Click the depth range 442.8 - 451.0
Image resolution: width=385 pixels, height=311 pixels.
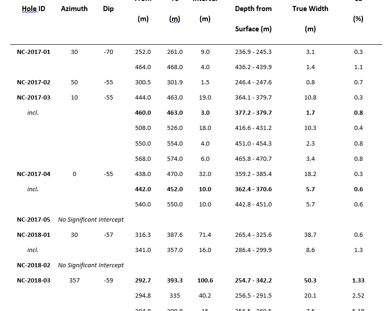coord(253,204)
